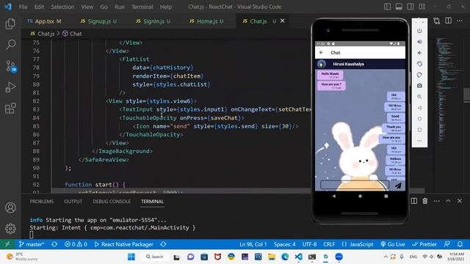
Task: Open the Accounts menu icon
Action: 10,208
